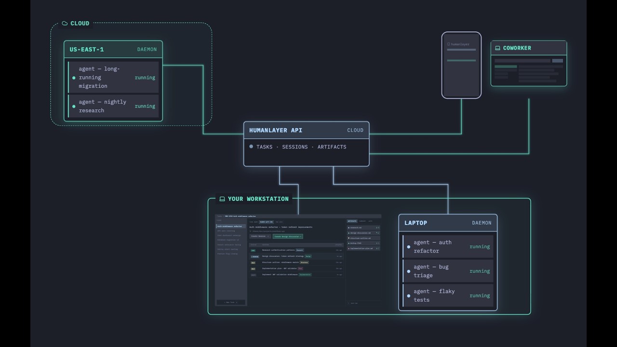Click the YOUR WORKSTATION label
The height and width of the screenshot is (347, 617).
pos(258,199)
